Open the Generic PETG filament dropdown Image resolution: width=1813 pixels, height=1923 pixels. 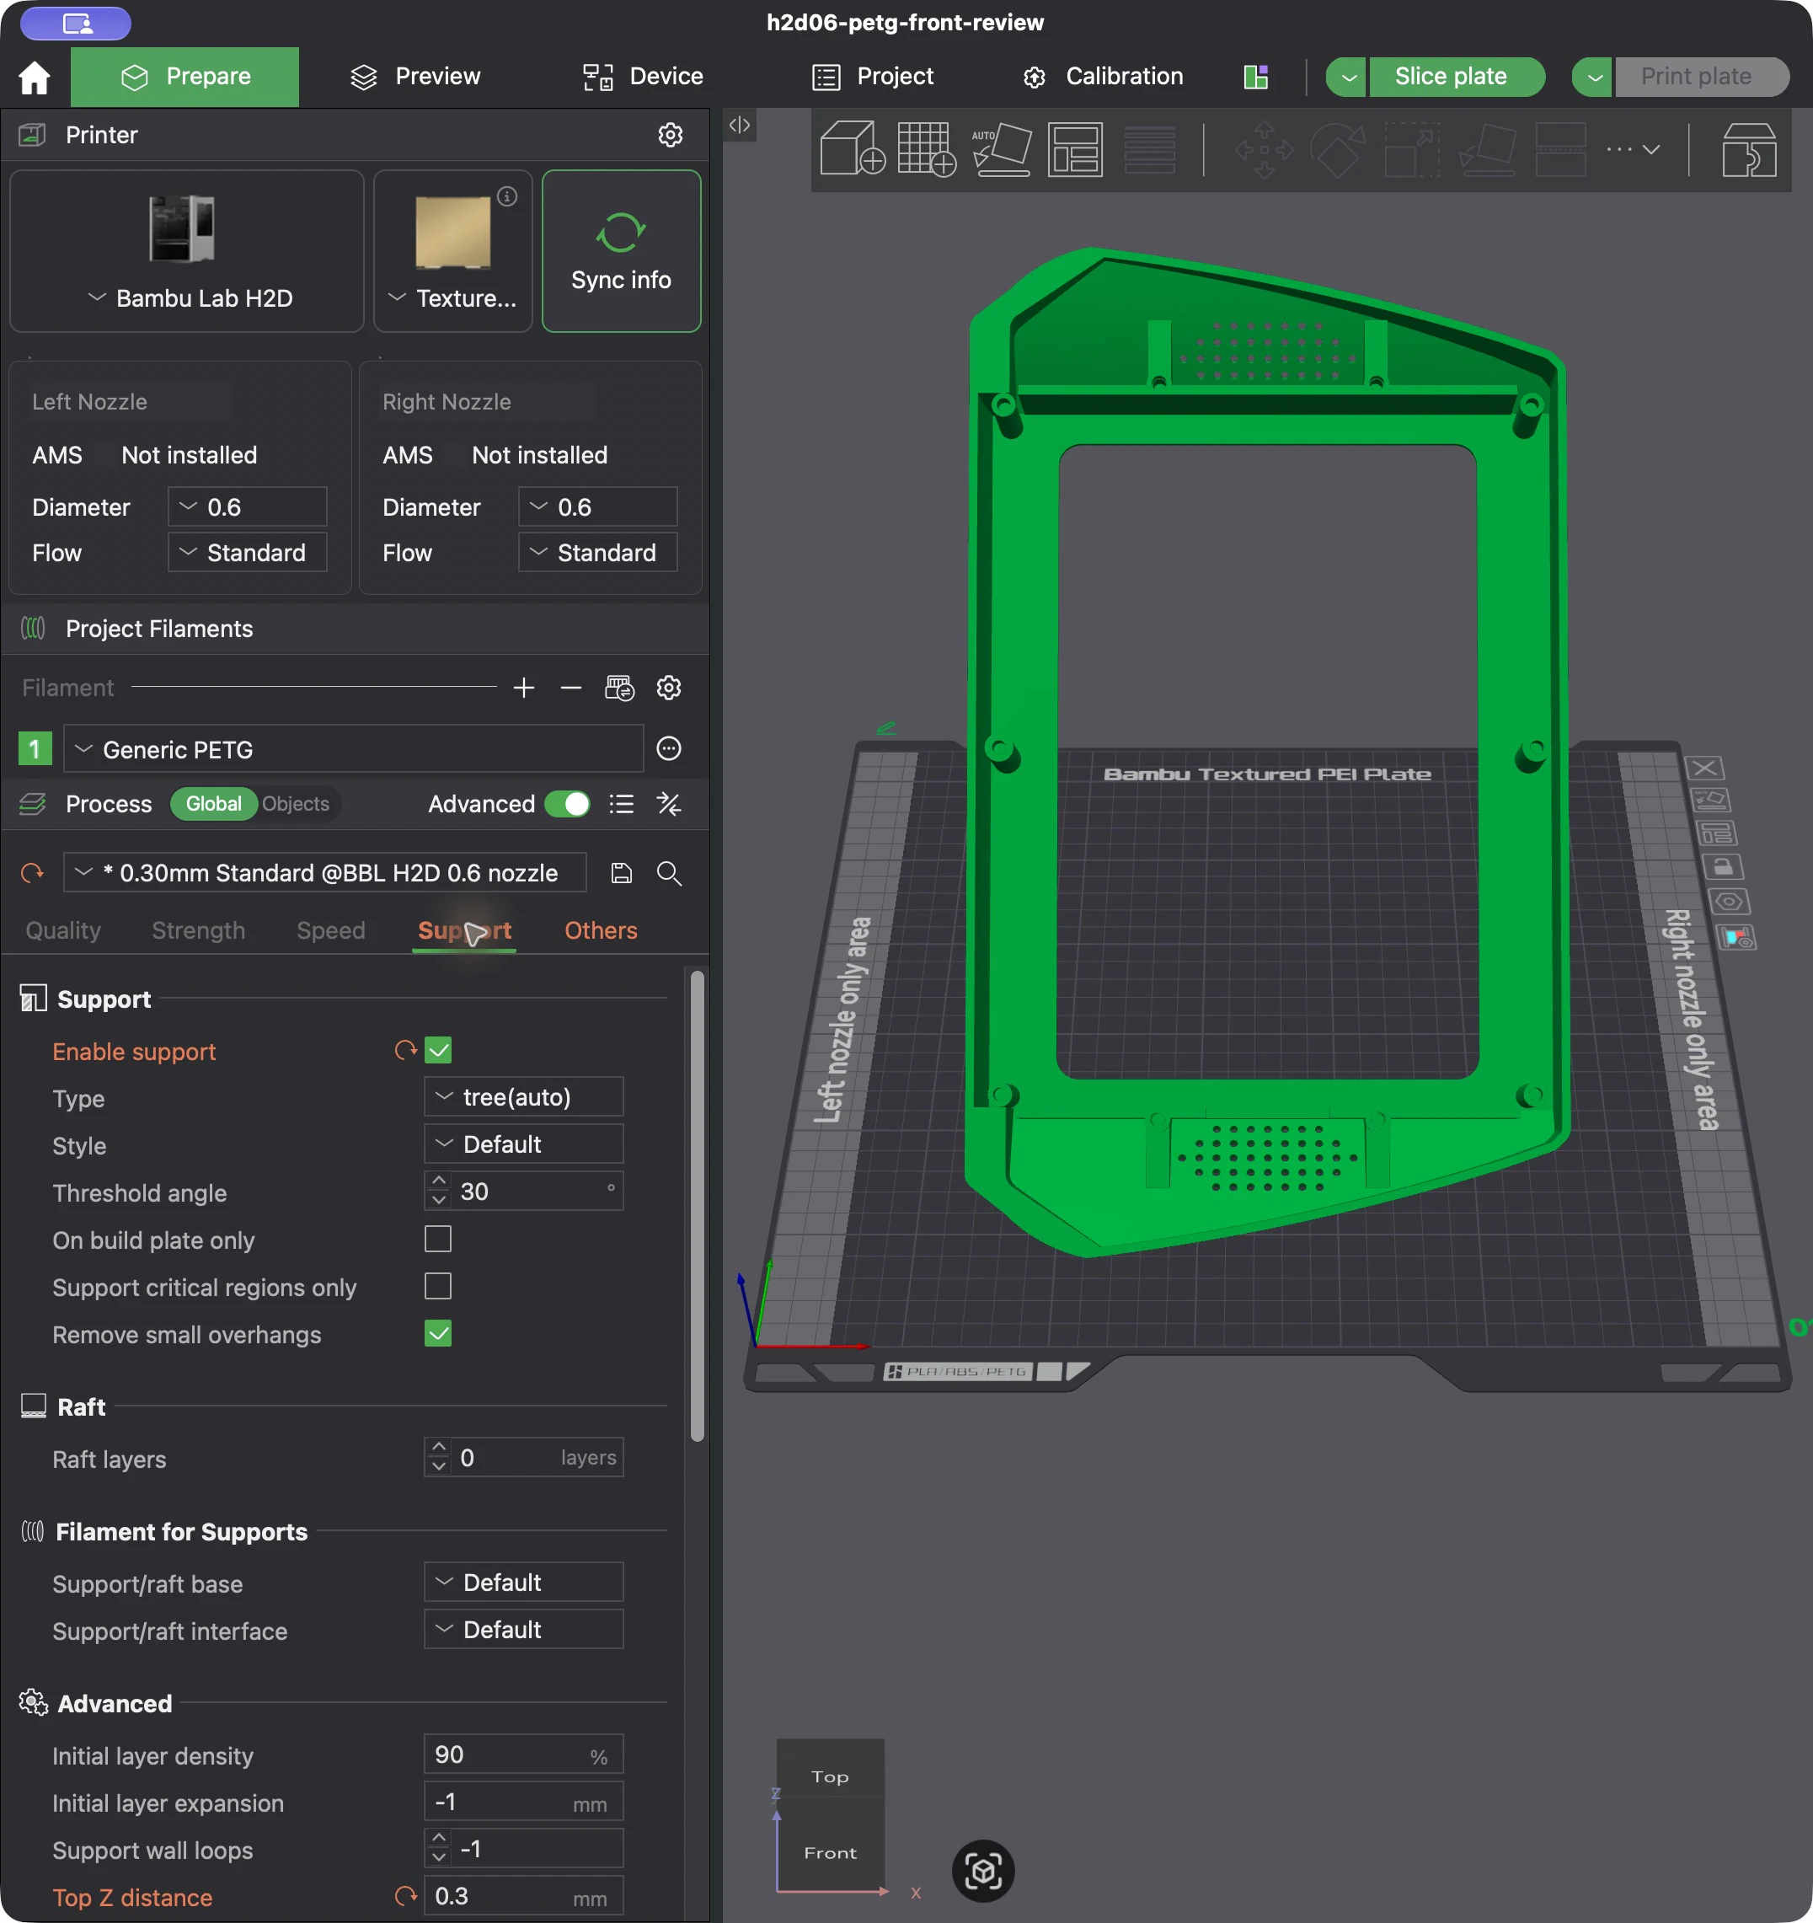tap(353, 750)
